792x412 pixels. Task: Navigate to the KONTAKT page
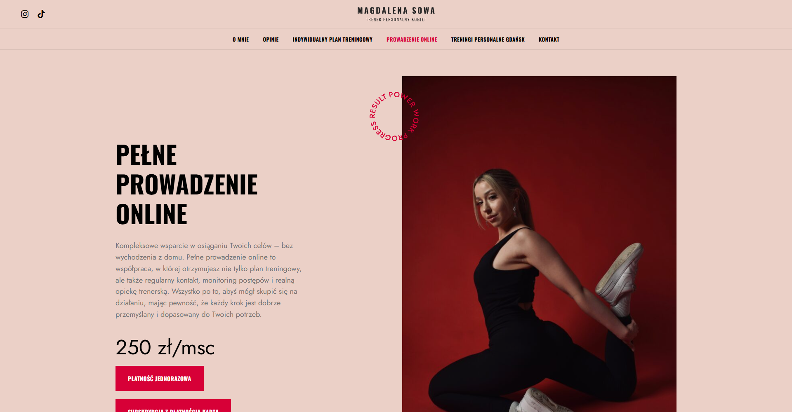[x=549, y=40]
